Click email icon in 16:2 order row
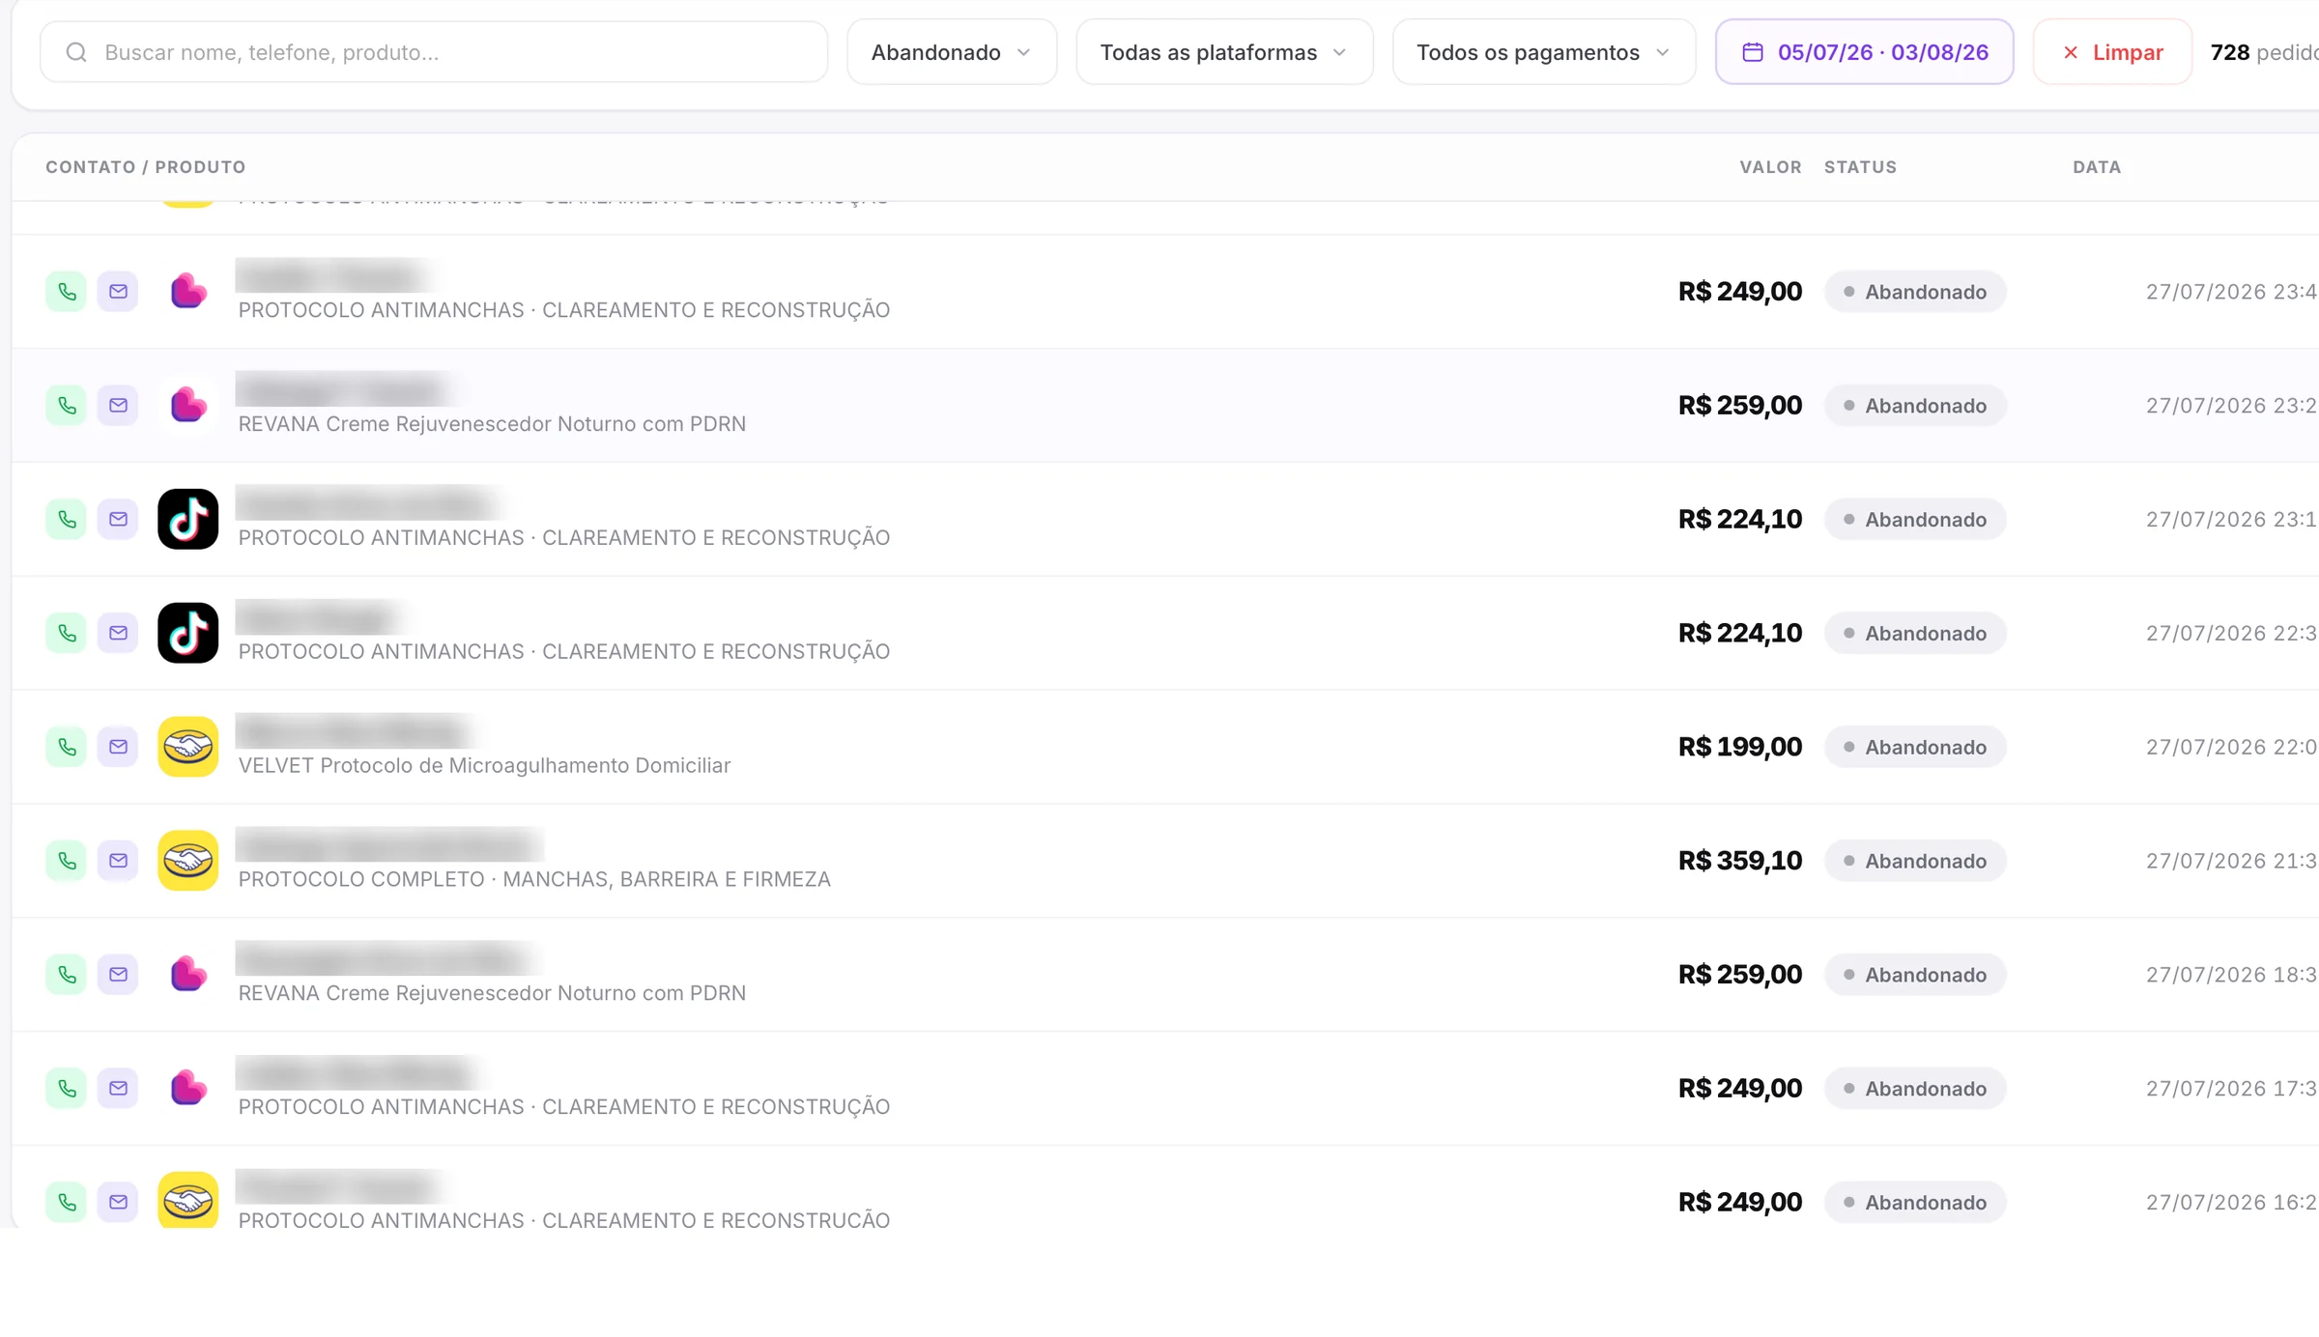 click(x=118, y=1203)
